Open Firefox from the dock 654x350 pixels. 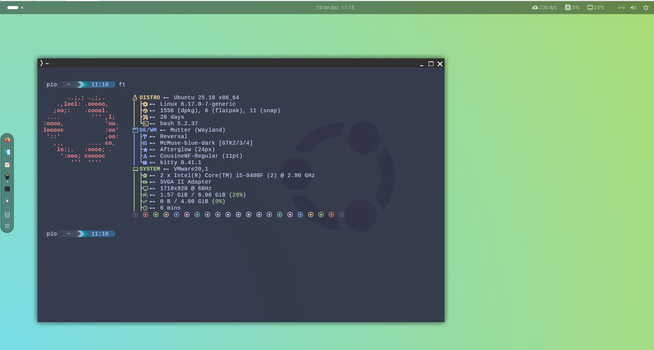click(7, 140)
